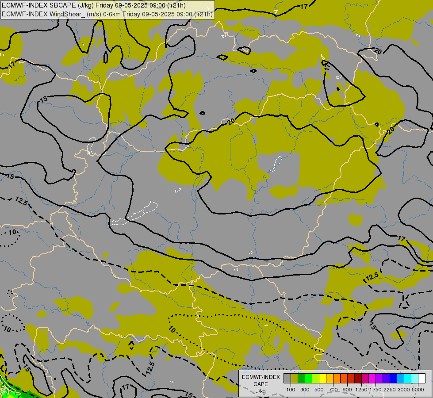Screen dimensions: 433x398
Task: Click the gray swatch in the CAPE legend
Action: pyautogui.click(x=287, y=378)
